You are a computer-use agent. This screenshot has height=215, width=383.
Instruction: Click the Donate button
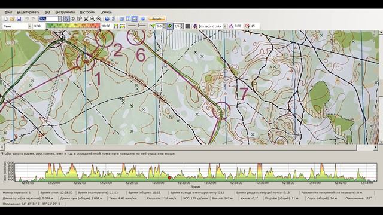[157, 19]
